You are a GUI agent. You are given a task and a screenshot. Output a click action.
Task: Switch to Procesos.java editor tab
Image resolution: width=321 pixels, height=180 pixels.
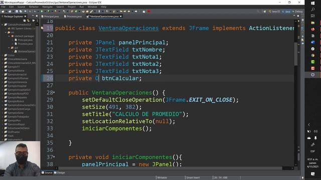(x=73, y=16)
